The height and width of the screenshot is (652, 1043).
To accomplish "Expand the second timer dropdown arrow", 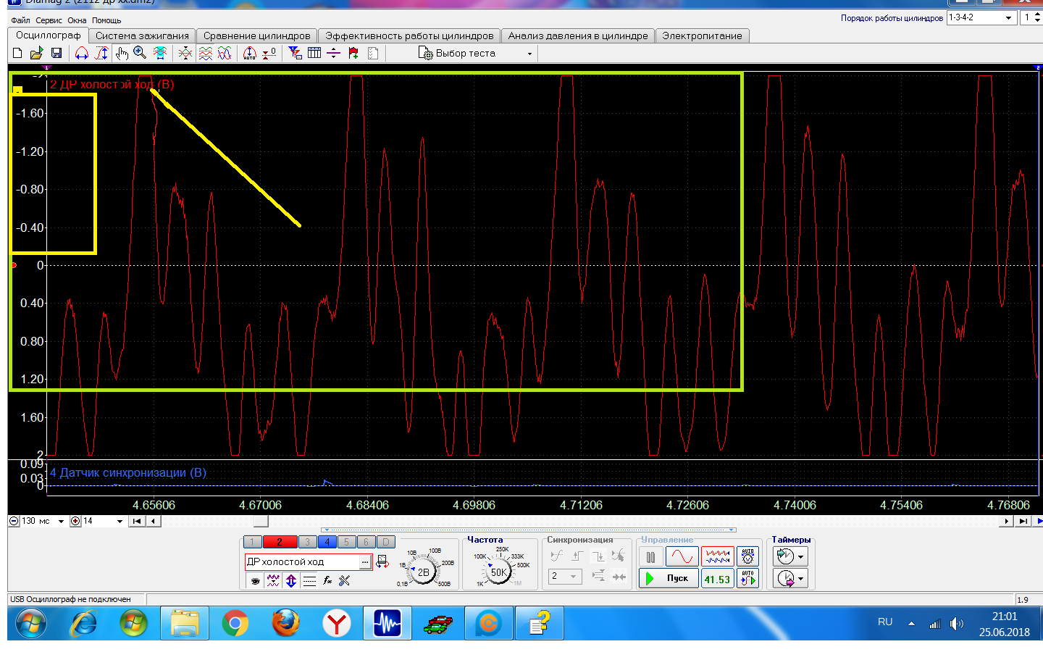I will (x=800, y=578).
